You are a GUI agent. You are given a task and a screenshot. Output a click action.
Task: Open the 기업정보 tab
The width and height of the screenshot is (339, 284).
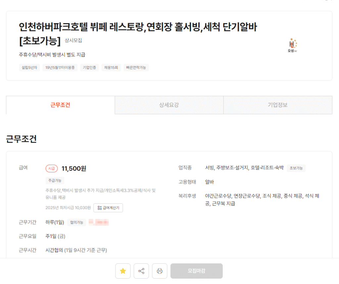(x=277, y=105)
